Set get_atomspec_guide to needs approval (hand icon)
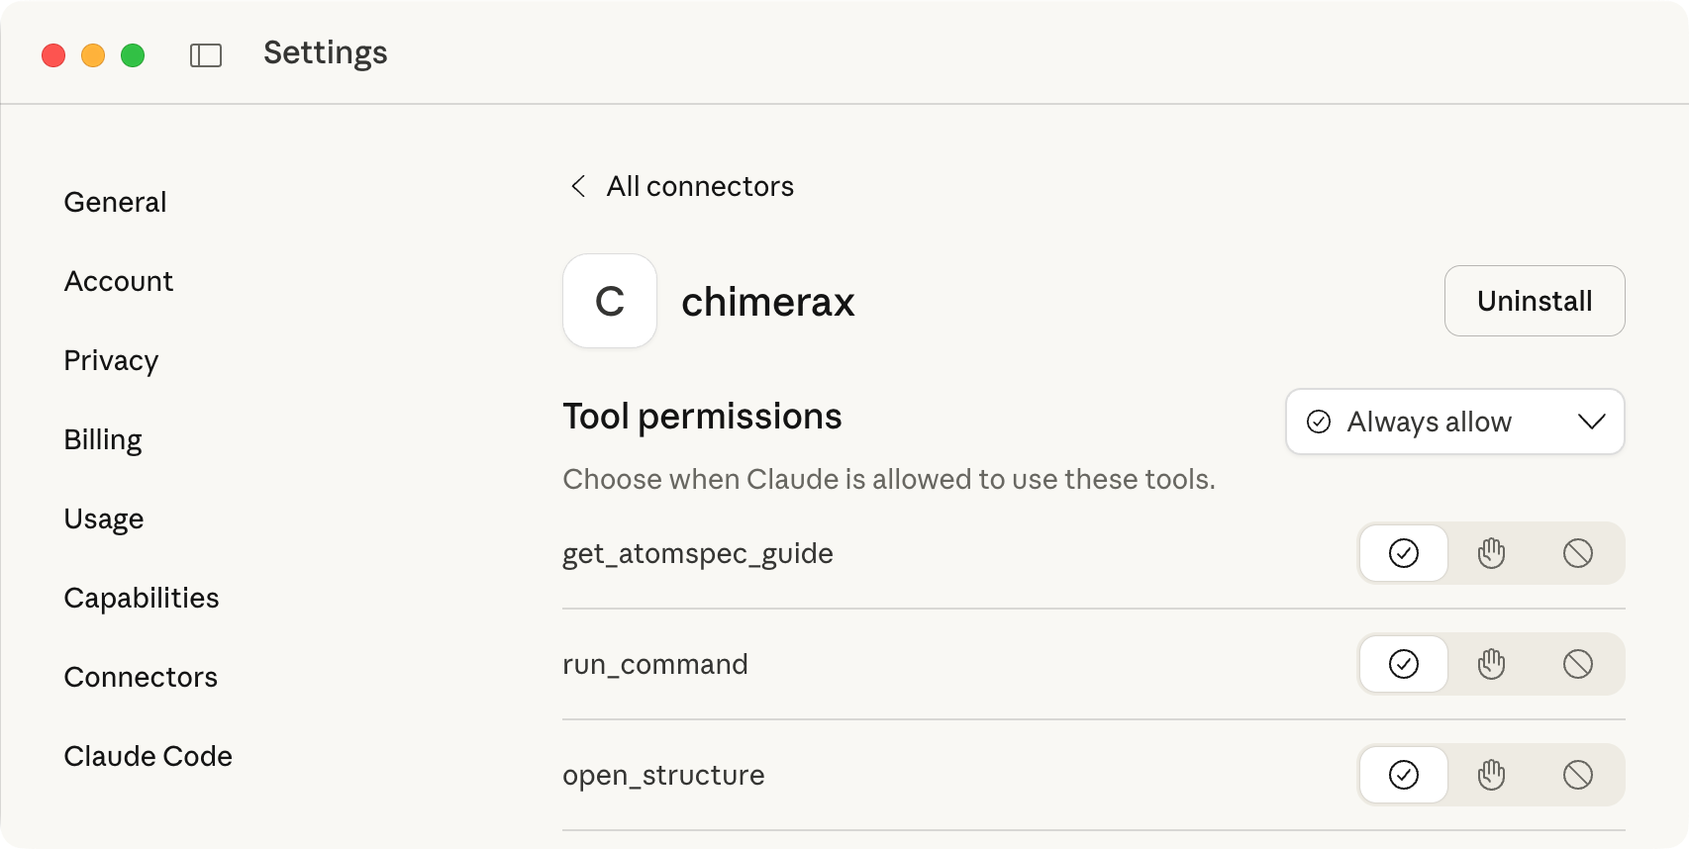 coord(1491,553)
